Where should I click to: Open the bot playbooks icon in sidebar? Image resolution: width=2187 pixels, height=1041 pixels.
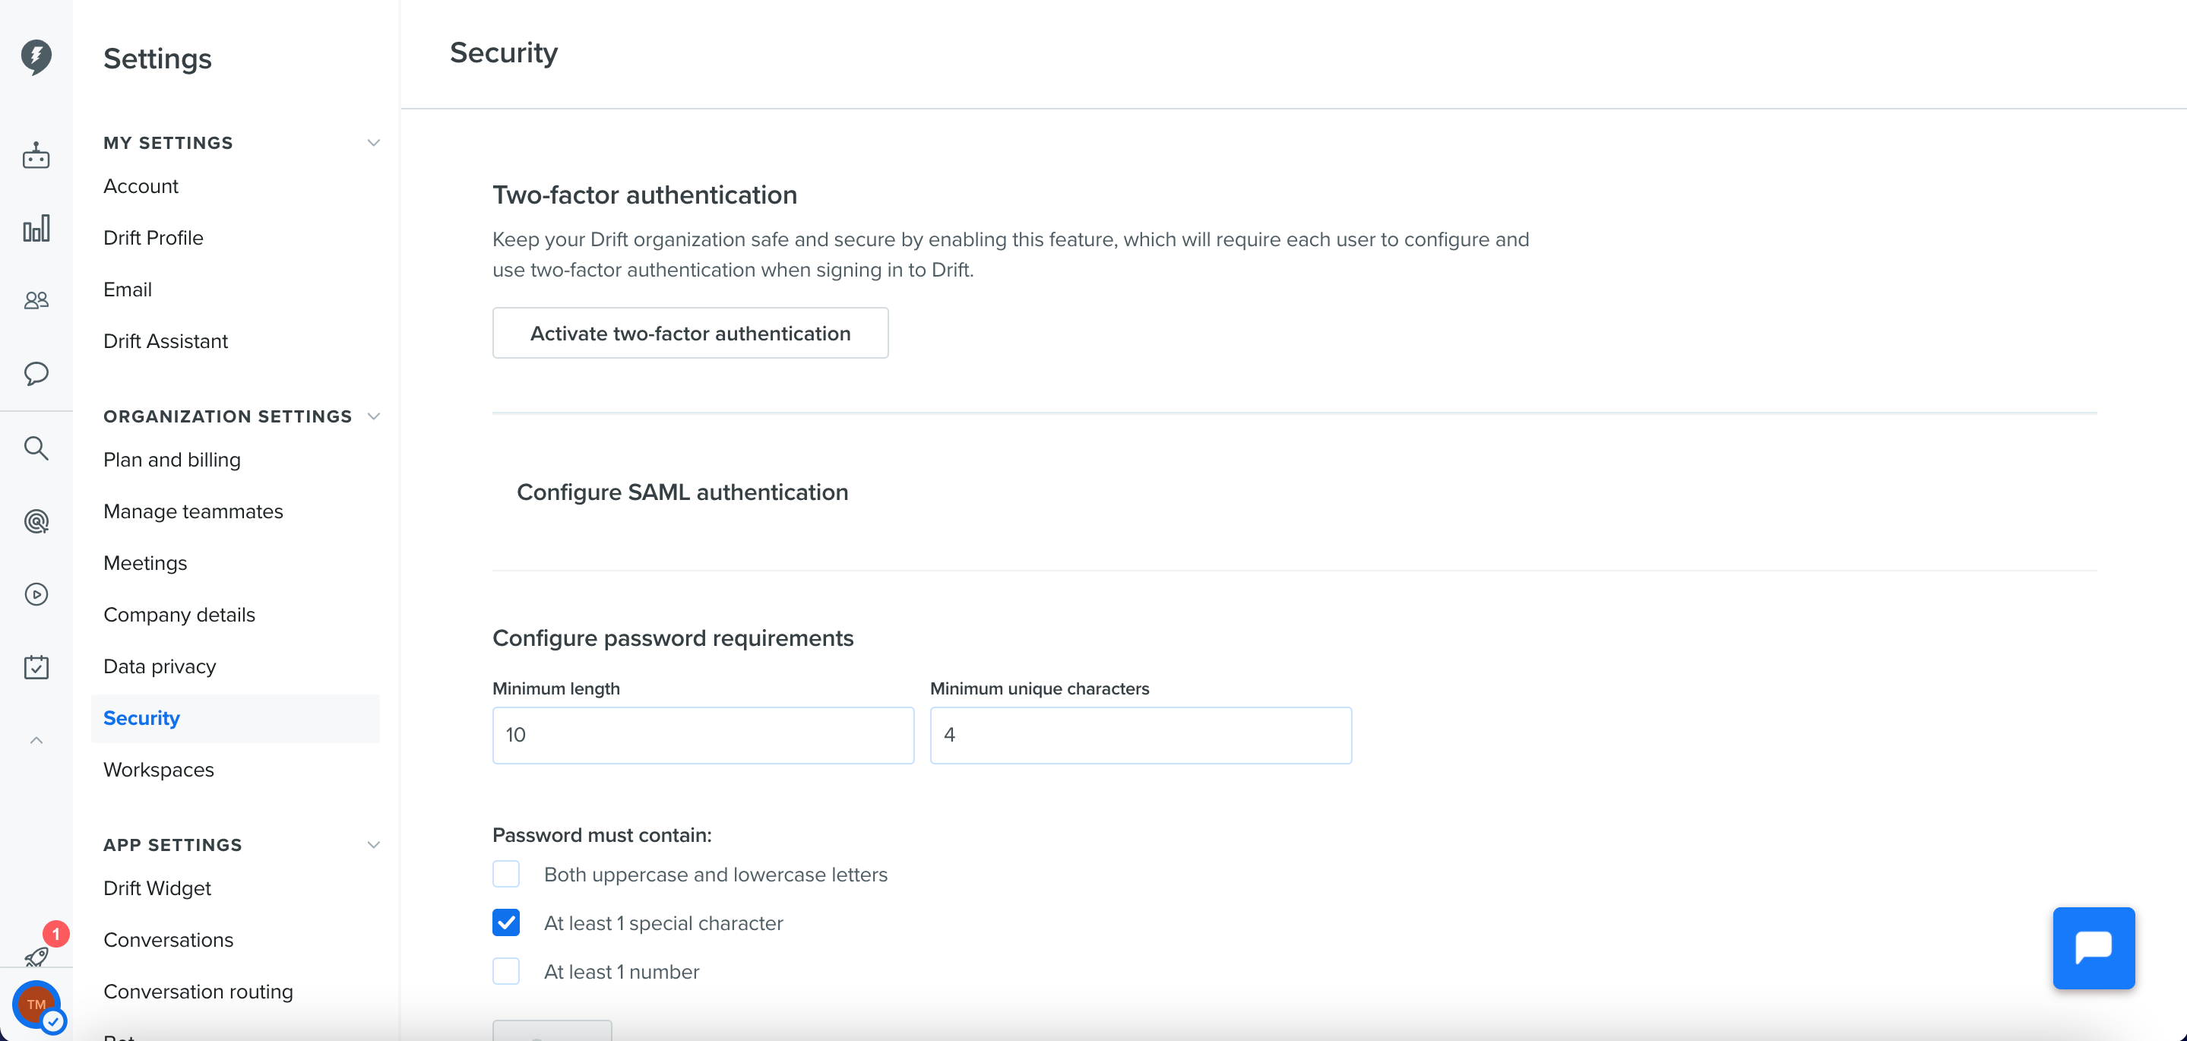(36, 157)
